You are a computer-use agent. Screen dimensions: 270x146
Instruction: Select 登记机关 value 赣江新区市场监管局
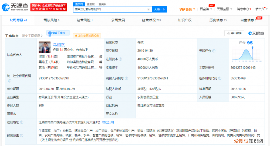151,105
